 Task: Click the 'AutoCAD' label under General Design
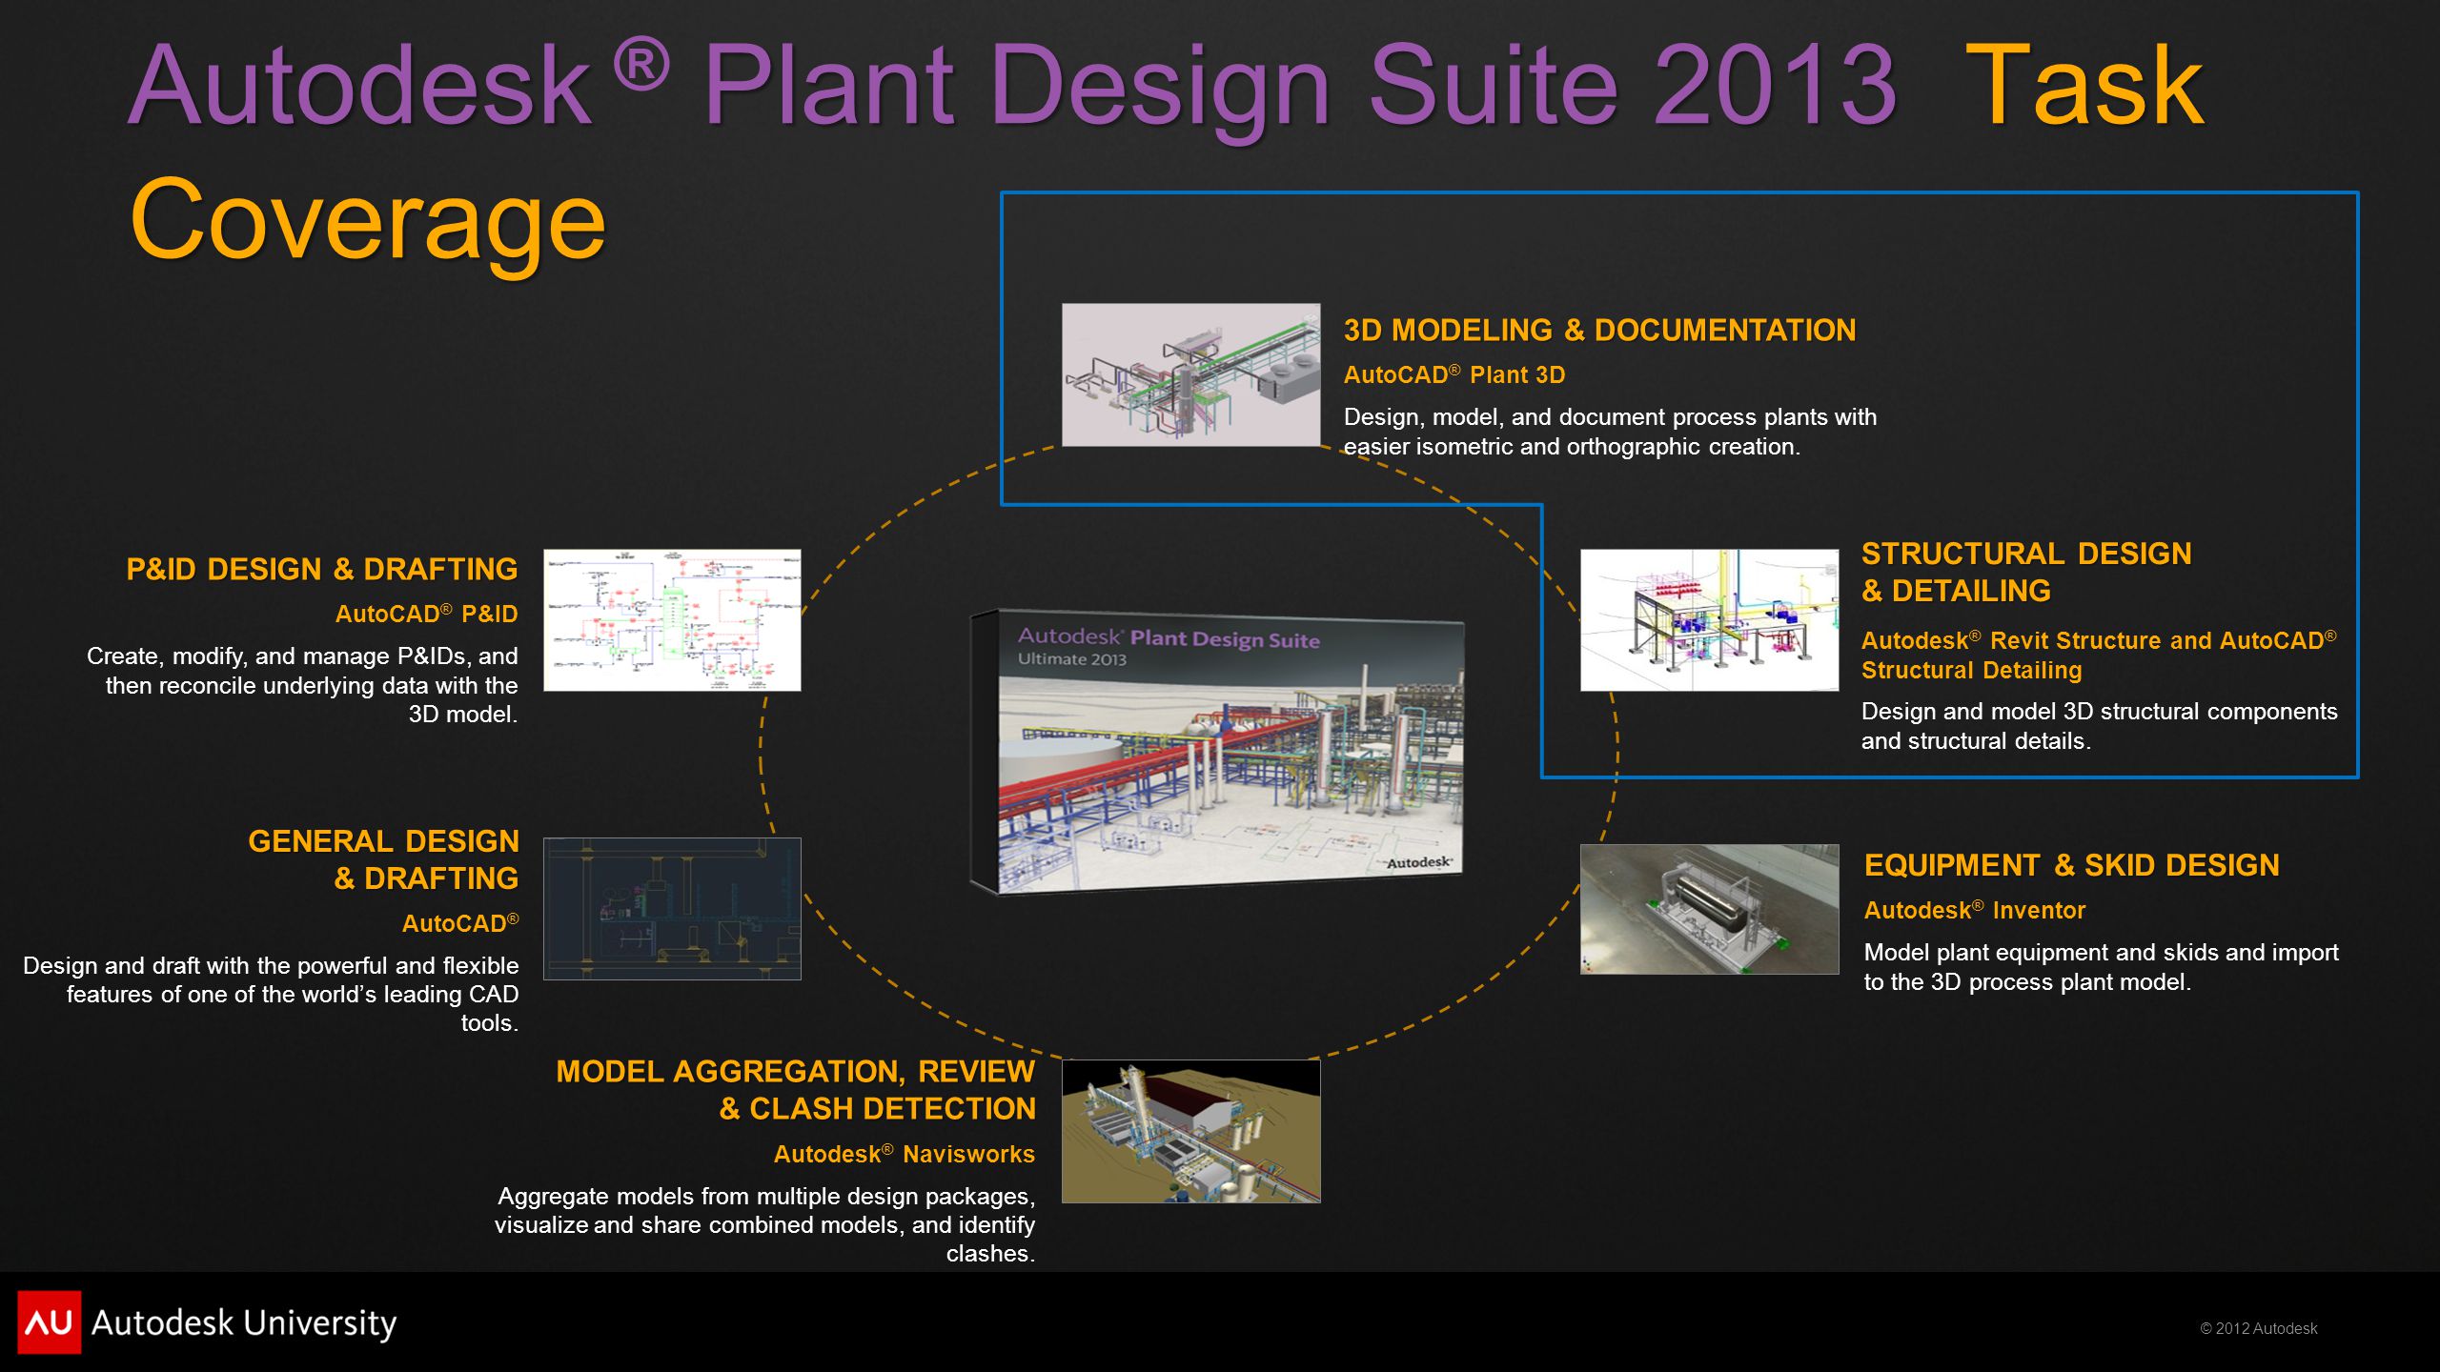pyautogui.click(x=460, y=923)
